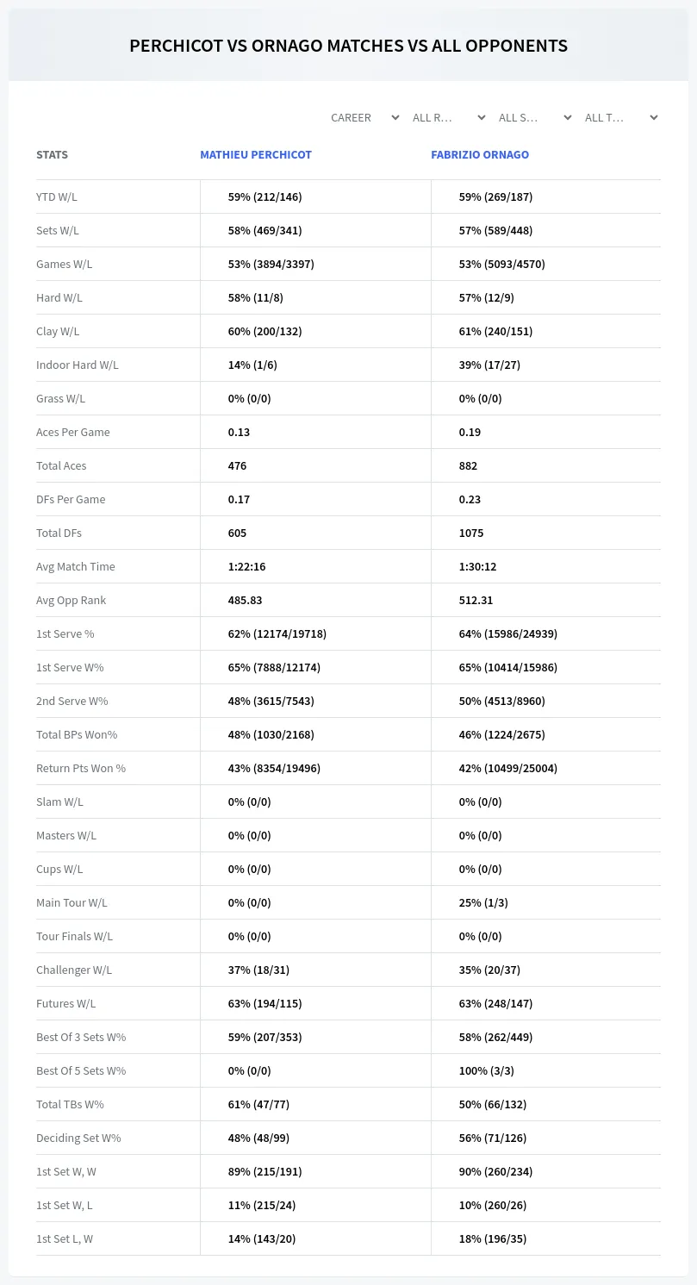Open the CAREER period dropdown

click(364, 117)
